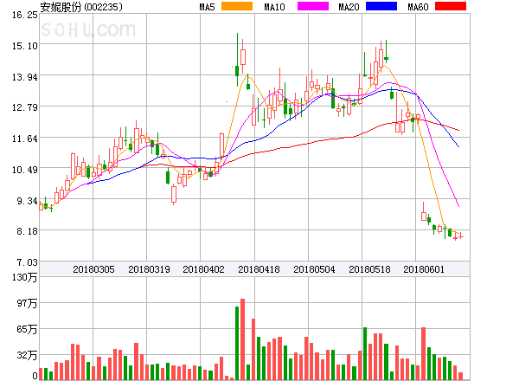Click the 20180319 date label
This screenshot has height=381, width=519.
click(149, 269)
